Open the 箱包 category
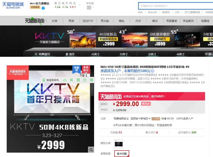 121,21
